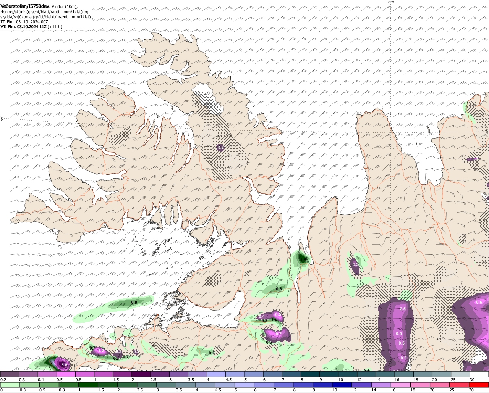
Task: Click the Veðurstofan/IS750dev title text
Action: coord(25,6)
